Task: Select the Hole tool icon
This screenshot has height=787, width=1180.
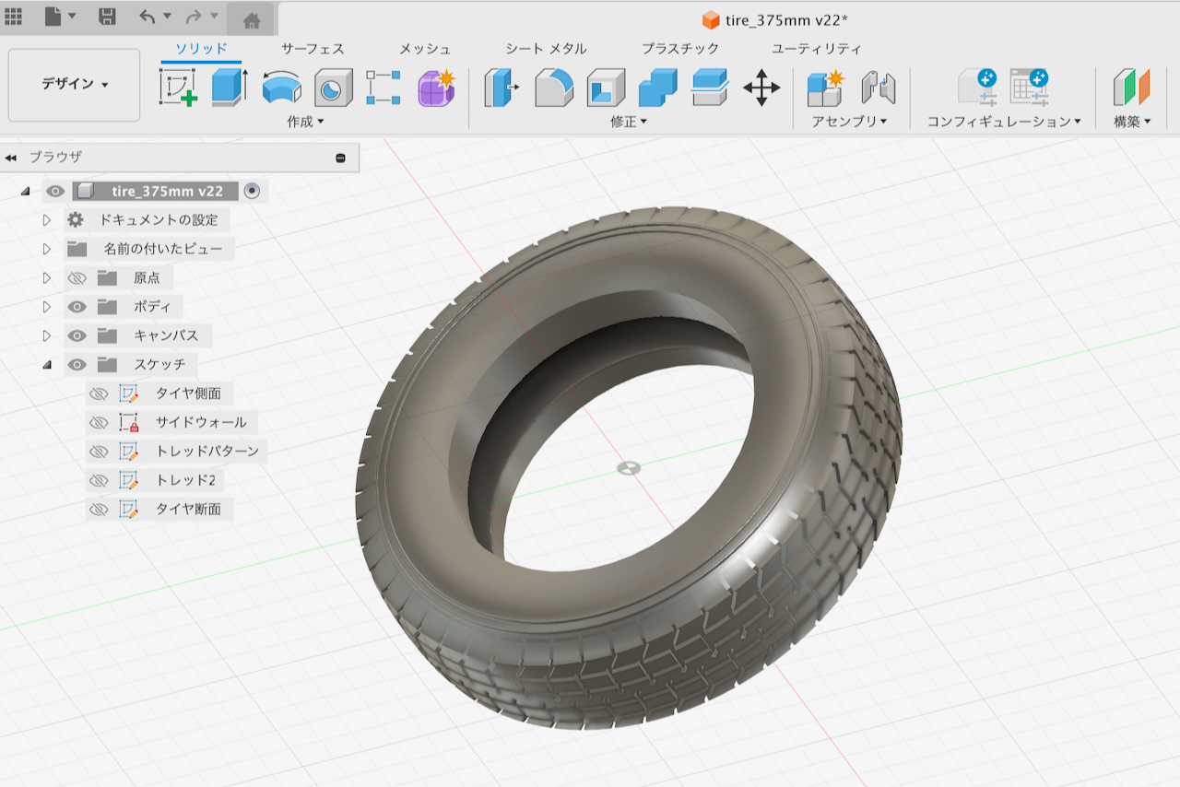Action: point(333,88)
